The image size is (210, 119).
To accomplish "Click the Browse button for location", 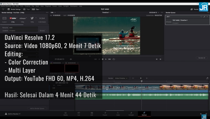I will tap(42, 30).
